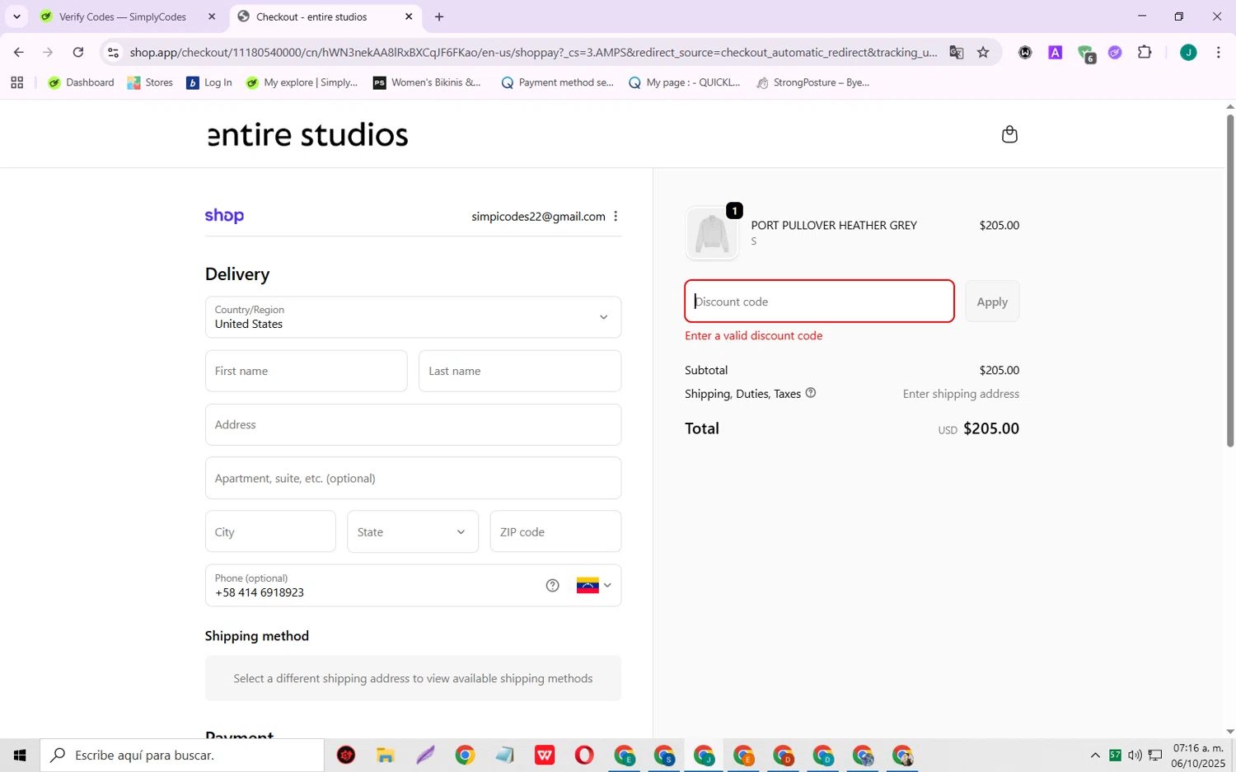The height and width of the screenshot is (772, 1236).
Task: Open the black circular extension icon
Action: [x=1025, y=53]
